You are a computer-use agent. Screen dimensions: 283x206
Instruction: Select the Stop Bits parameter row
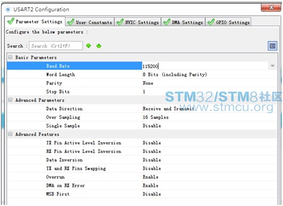coord(142,91)
